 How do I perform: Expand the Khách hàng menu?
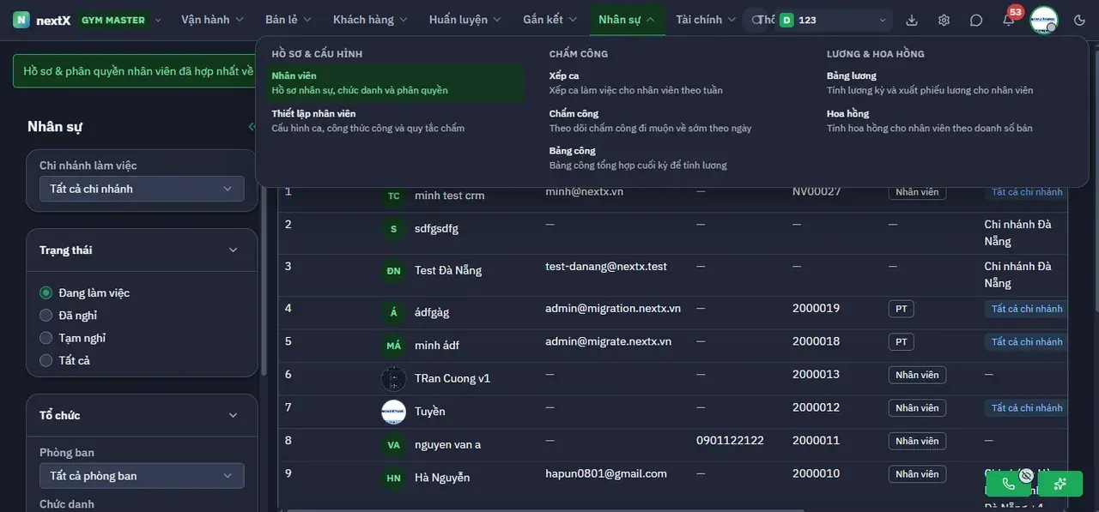tap(372, 20)
